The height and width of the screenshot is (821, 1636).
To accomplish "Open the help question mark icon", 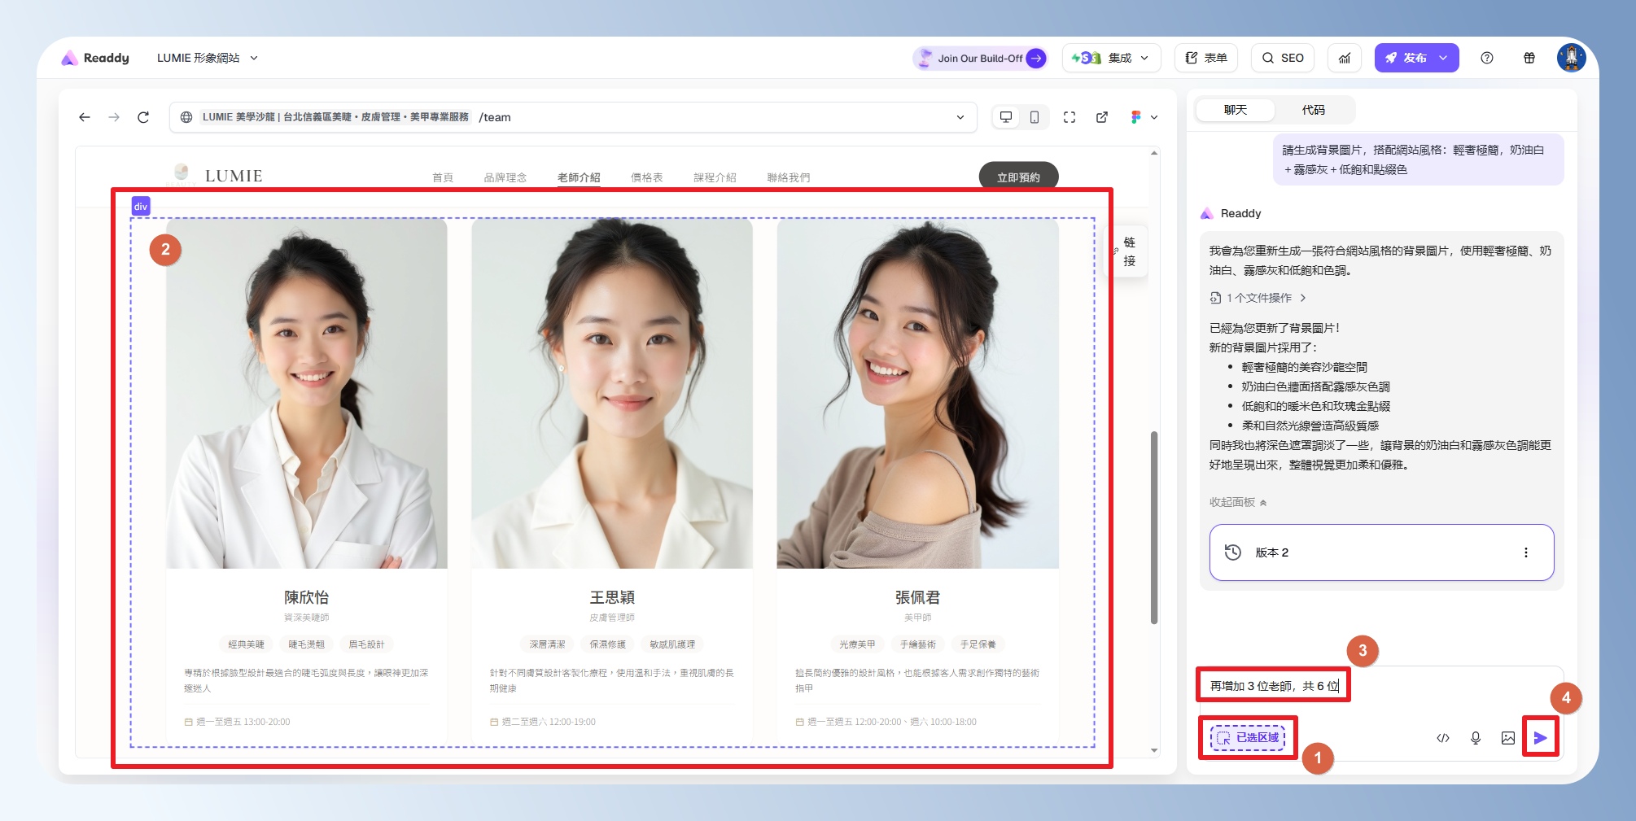I will point(1487,58).
